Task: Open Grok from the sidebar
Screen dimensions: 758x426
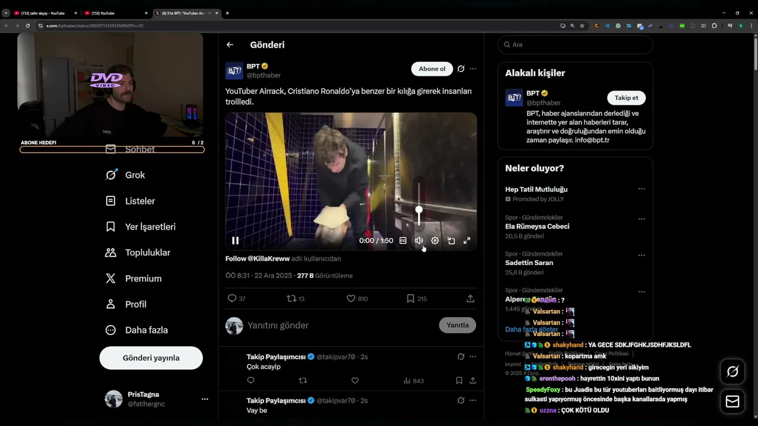Action: (x=125, y=175)
